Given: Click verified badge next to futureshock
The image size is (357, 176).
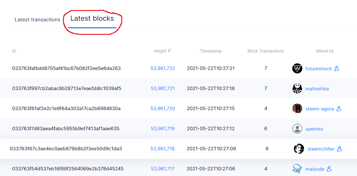Looking at the screenshot, I should click(337, 68).
